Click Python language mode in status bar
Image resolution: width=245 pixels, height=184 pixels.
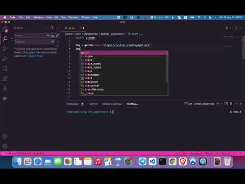(226, 153)
